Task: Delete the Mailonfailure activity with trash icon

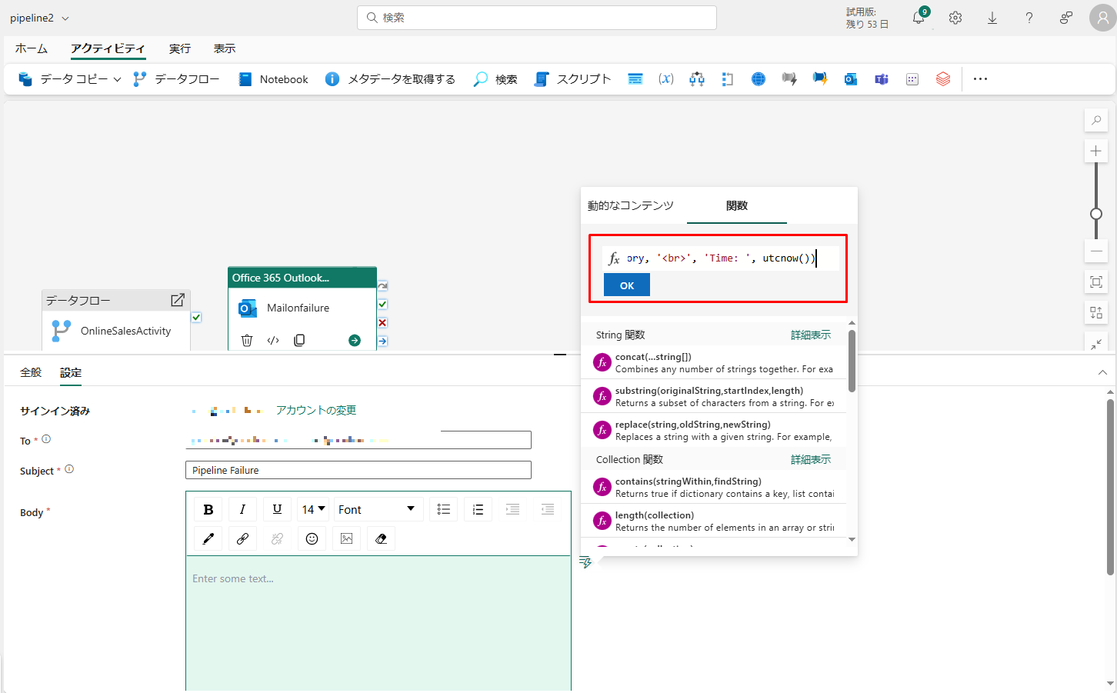Action: pos(247,340)
